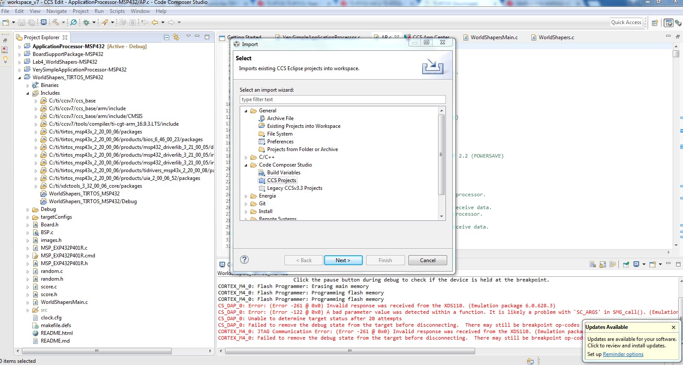Collapse the General folder in wizard tree
The width and height of the screenshot is (683, 365).
click(246, 111)
